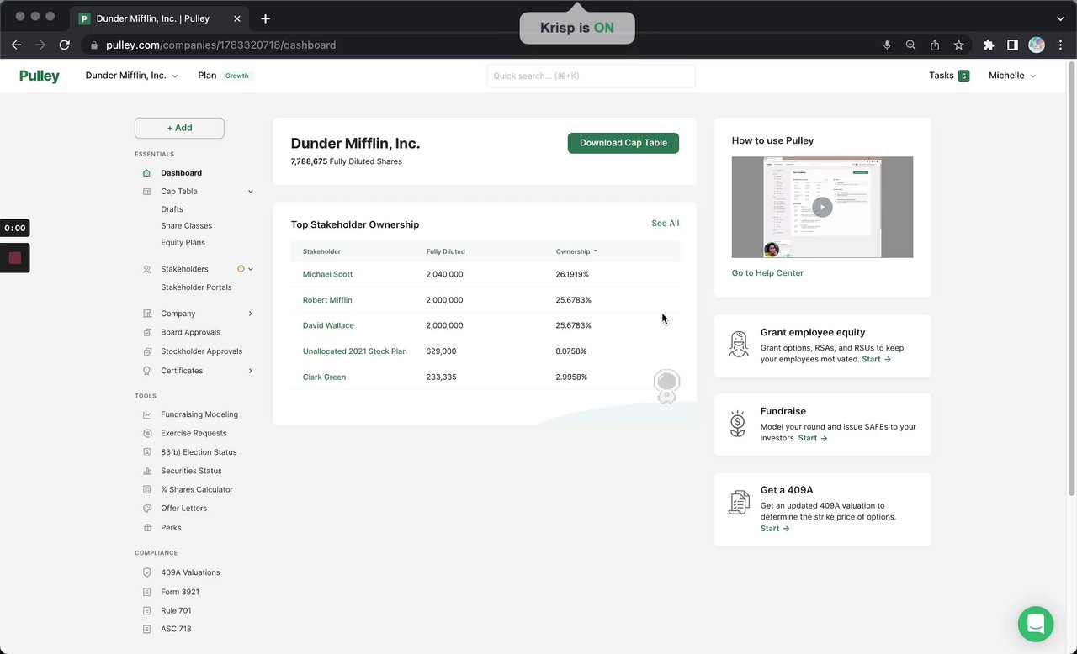
Task: Open Michael Scott stakeholder profile
Action: click(x=327, y=274)
